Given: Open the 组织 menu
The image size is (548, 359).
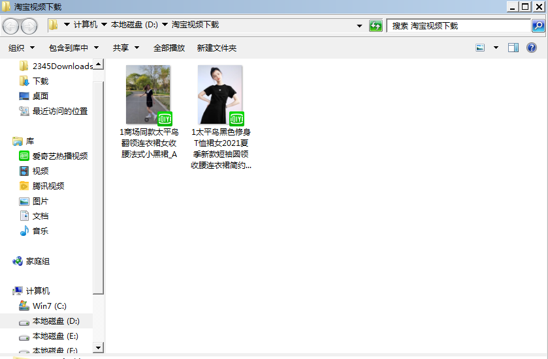Looking at the screenshot, I should click(20, 48).
